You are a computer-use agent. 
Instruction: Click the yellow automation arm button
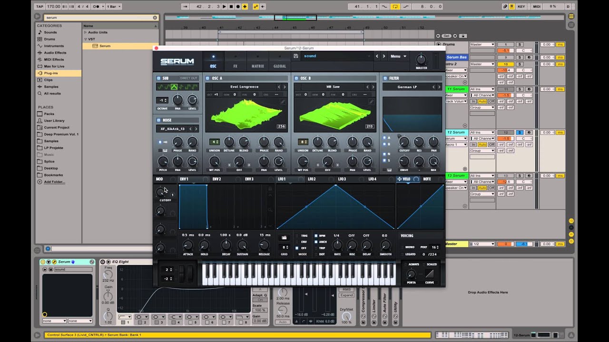pos(255,7)
